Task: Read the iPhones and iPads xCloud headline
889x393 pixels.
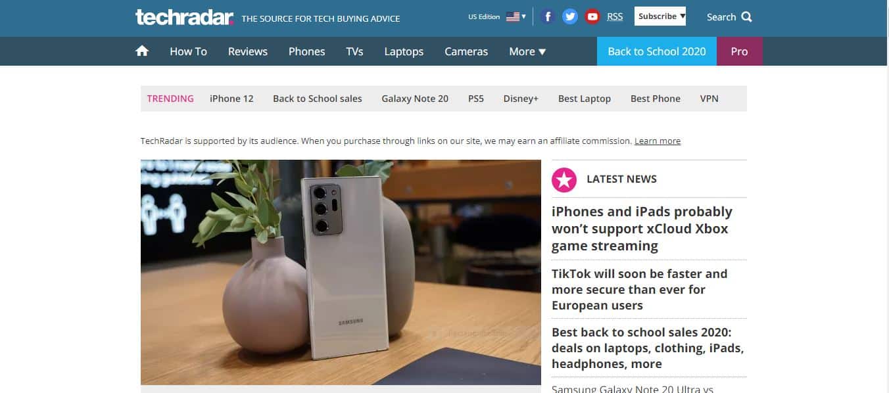Action: pyautogui.click(x=642, y=229)
